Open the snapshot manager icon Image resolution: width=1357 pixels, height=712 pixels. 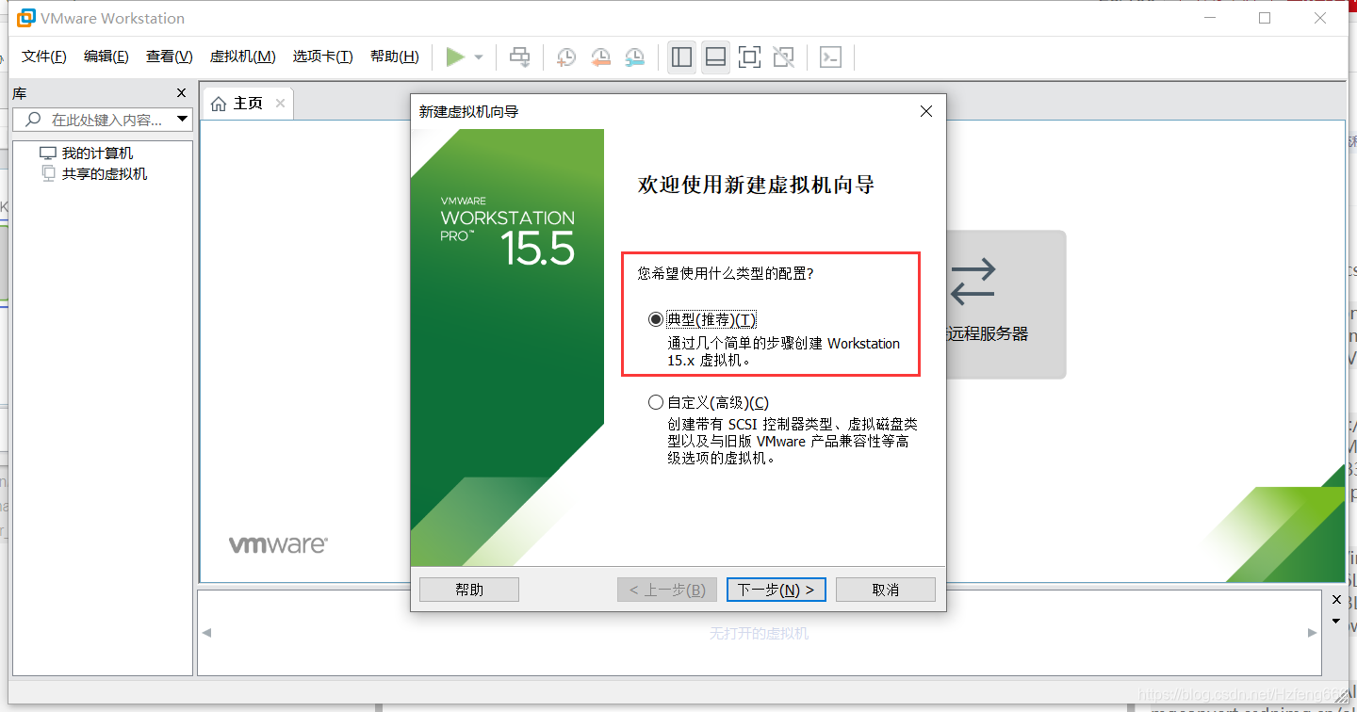click(635, 57)
